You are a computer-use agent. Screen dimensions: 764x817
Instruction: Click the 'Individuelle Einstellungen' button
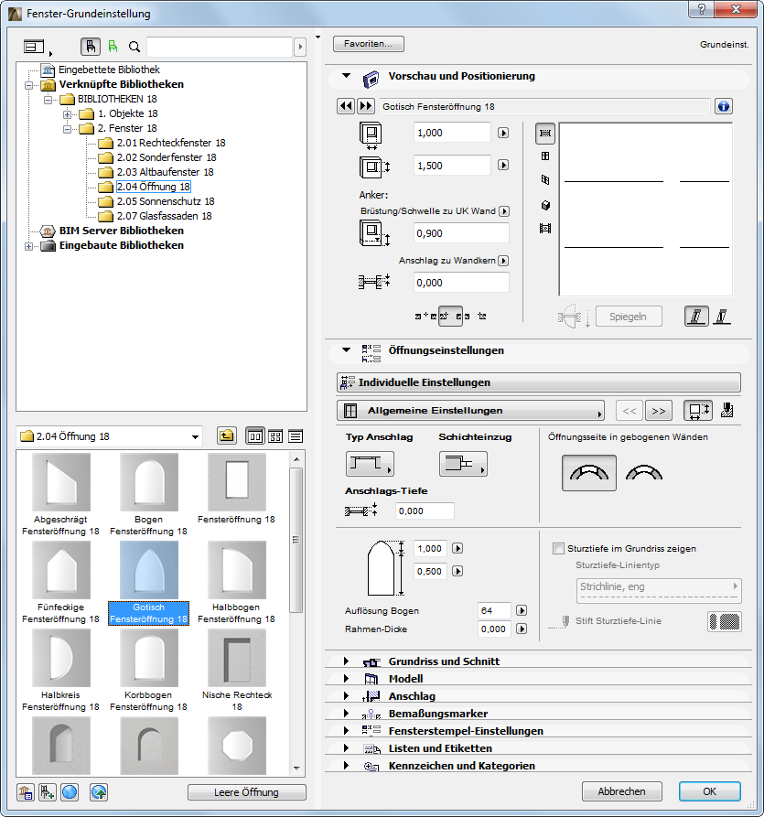click(538, 382)
